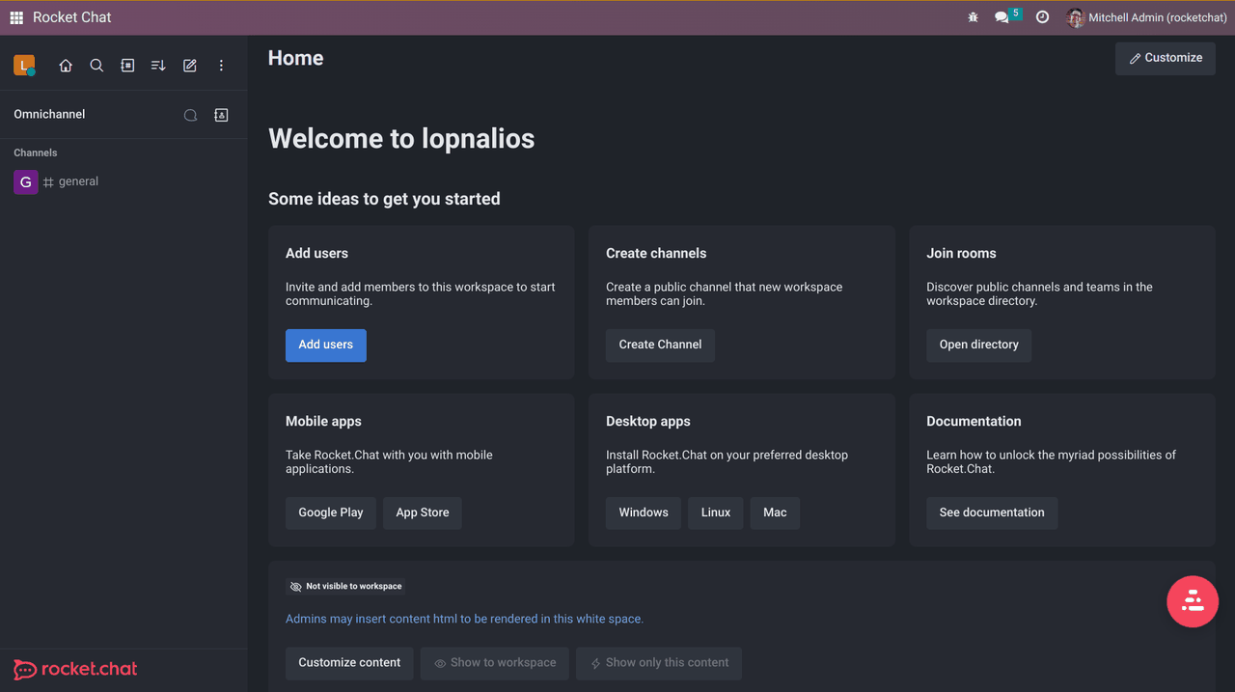Click Some ideas to get you started
The width and height of the screenshot is (1235, 692).
384,199
